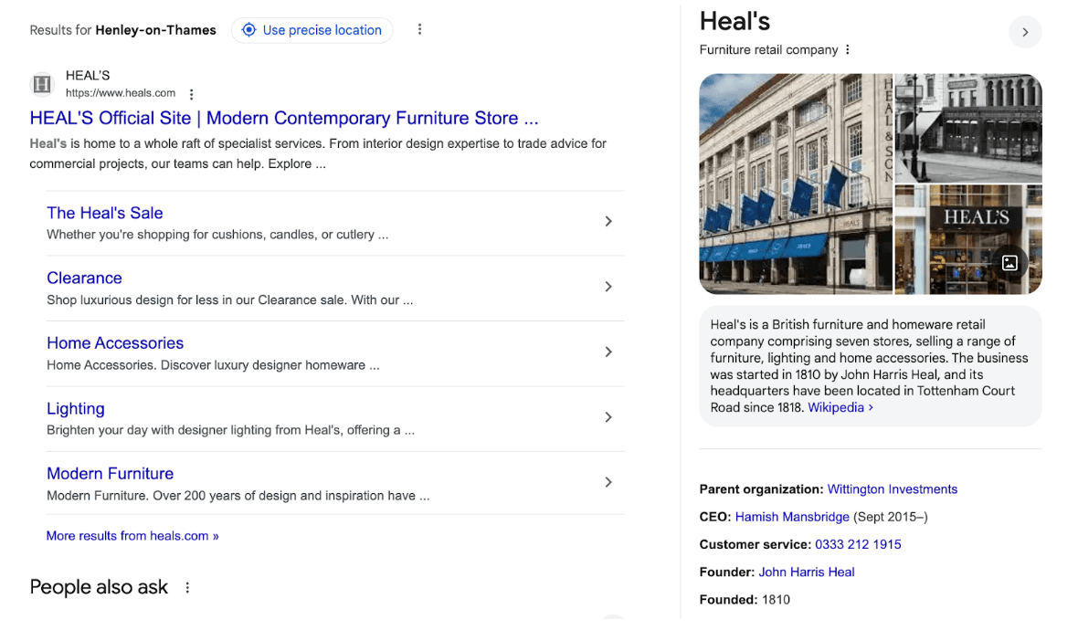Click the crosshair icon in the location chip
The image size is (1078, 630).
click(x=248, y=29)
